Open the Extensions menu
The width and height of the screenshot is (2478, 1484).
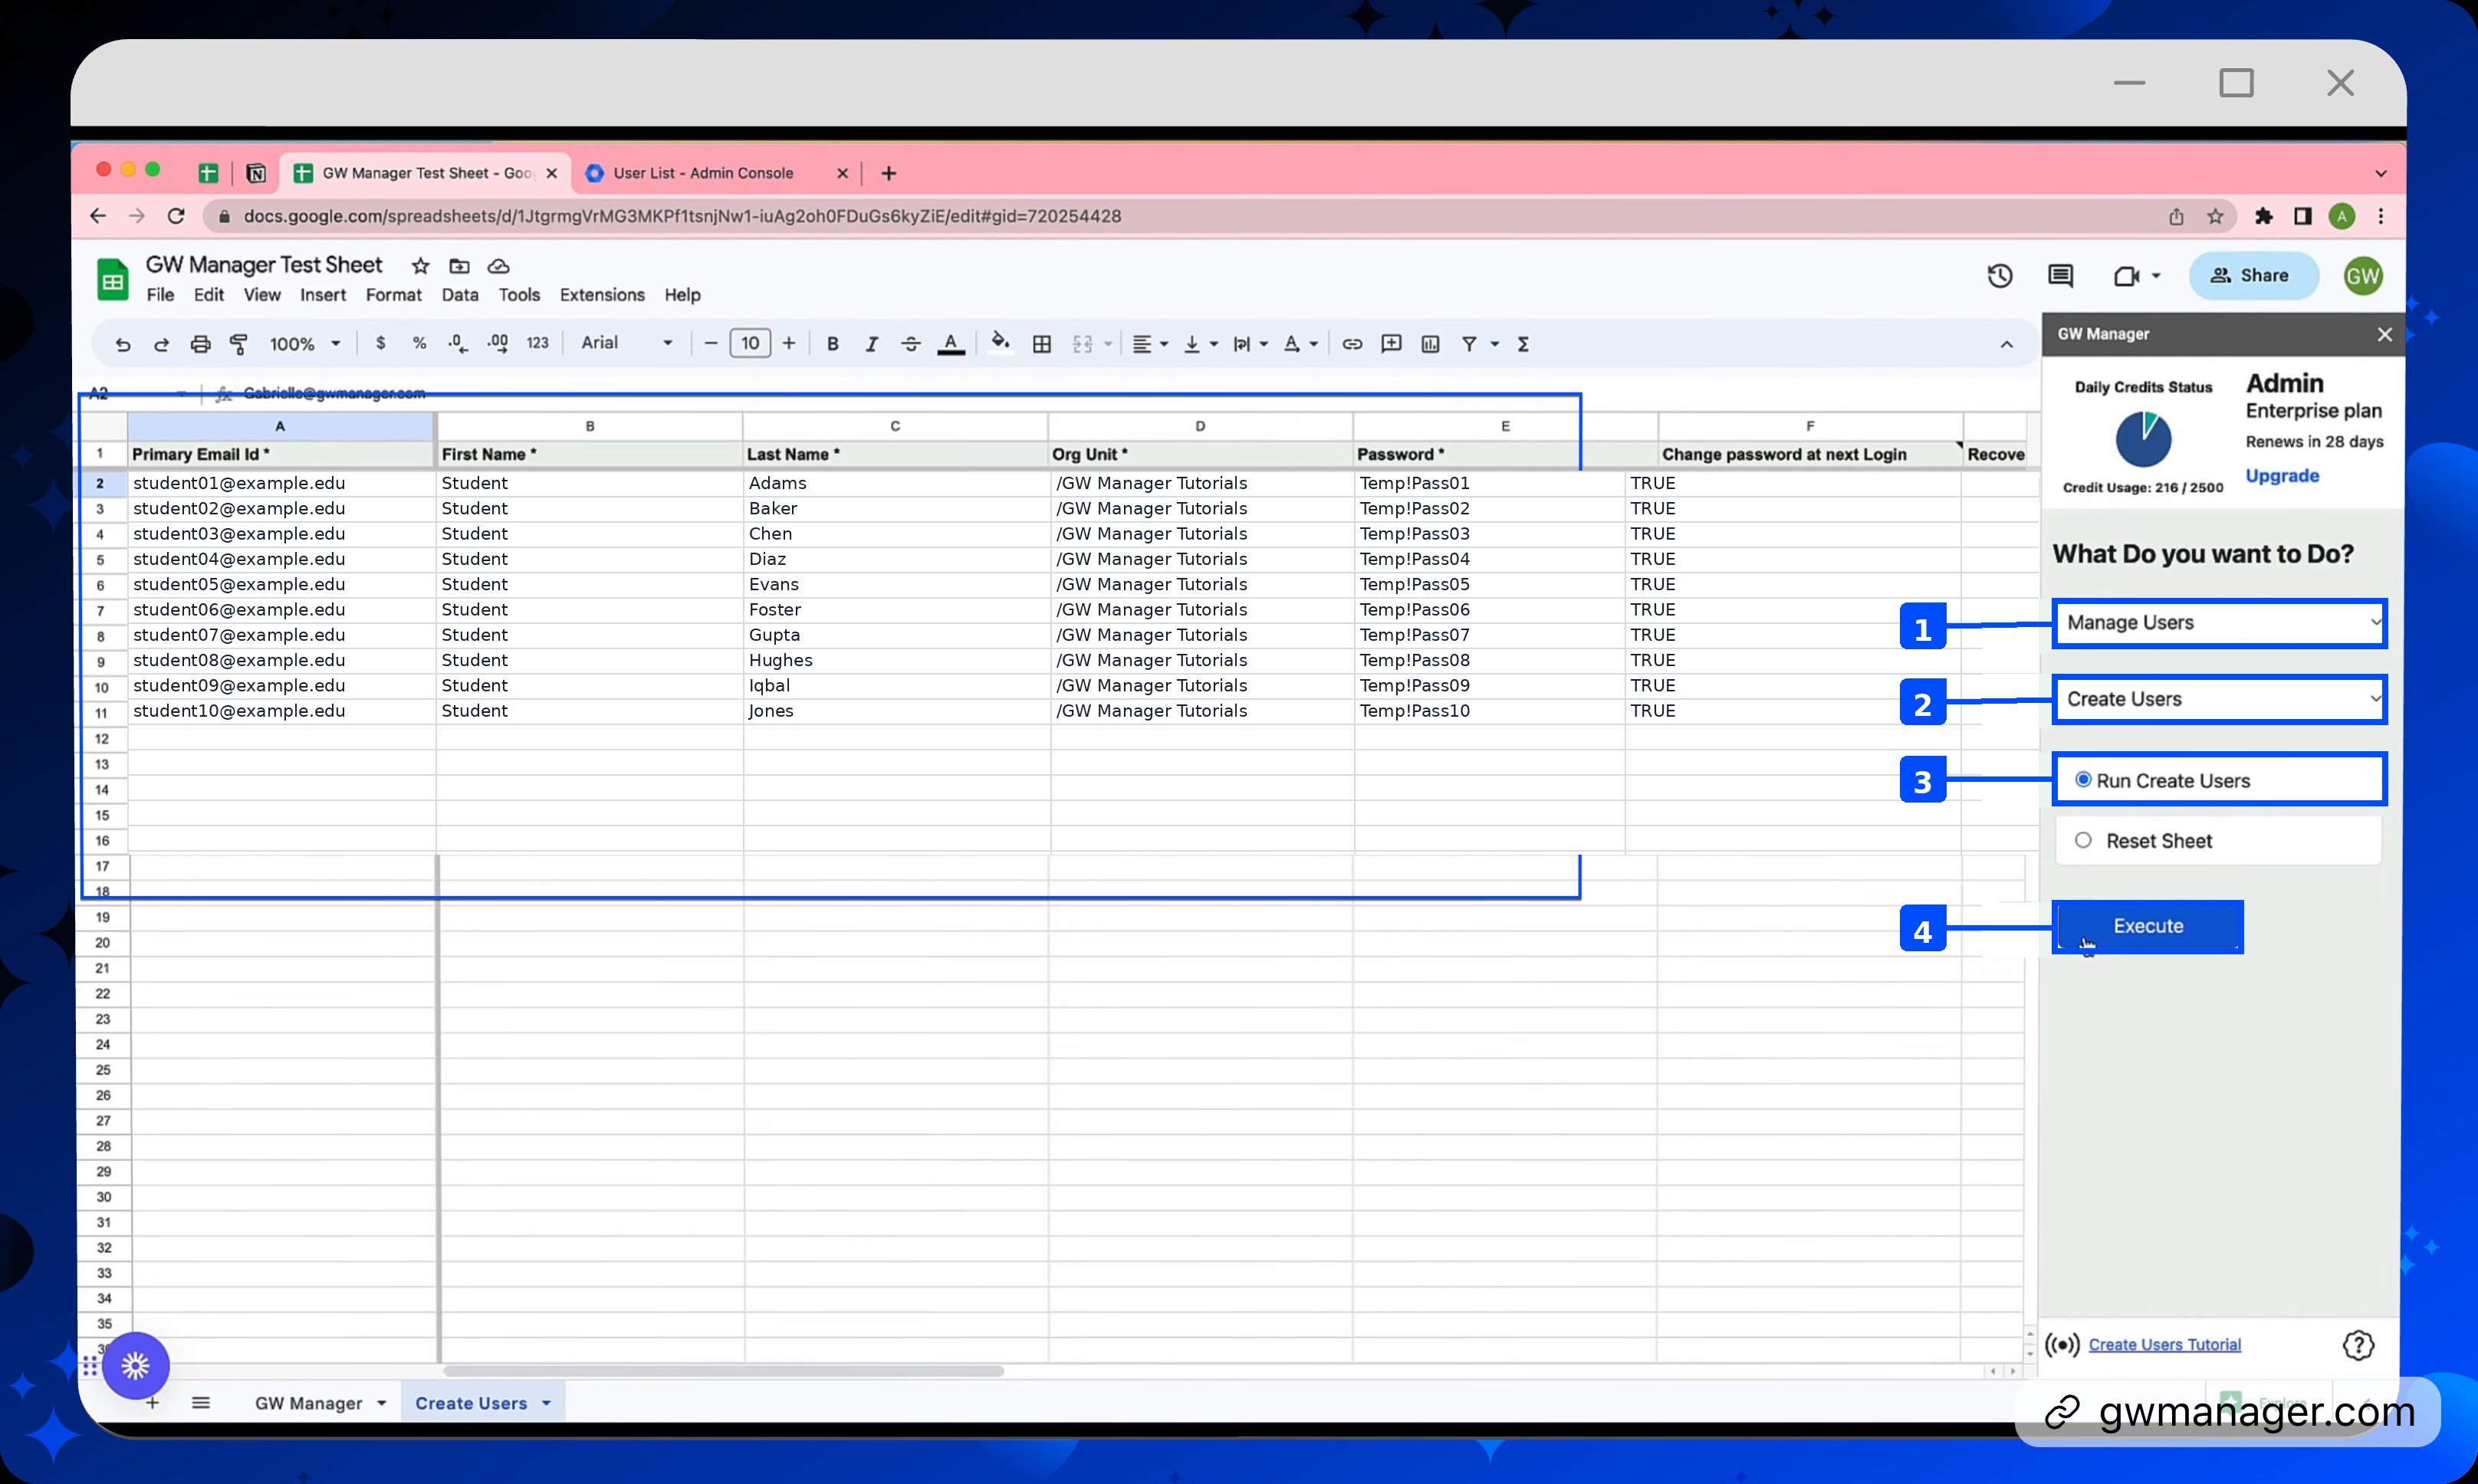tap(602, 295)
